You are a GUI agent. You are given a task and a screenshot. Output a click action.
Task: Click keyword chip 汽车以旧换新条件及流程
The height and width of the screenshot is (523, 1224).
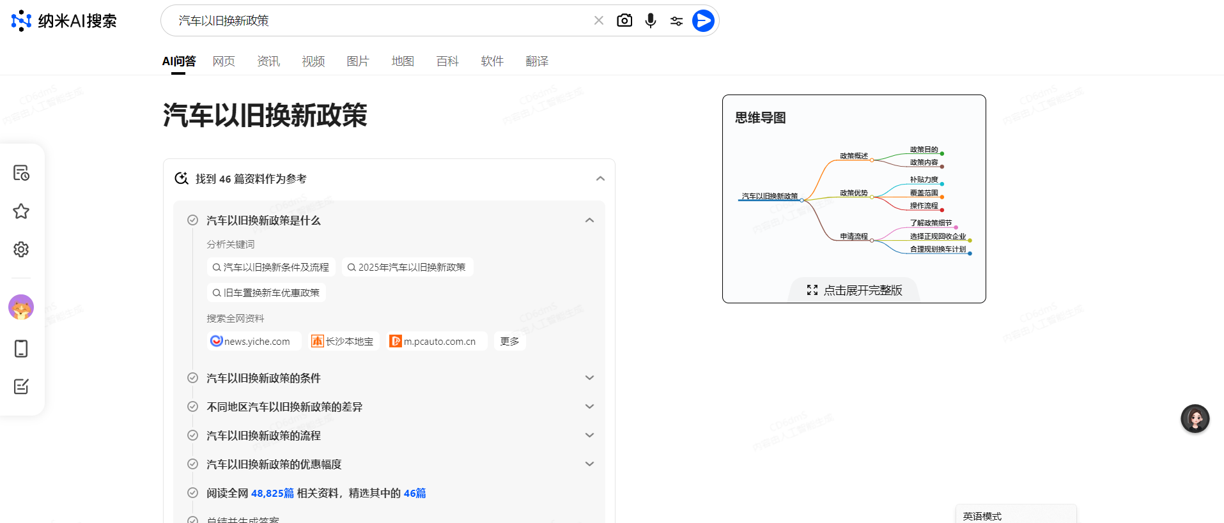(x=271, y=267)
